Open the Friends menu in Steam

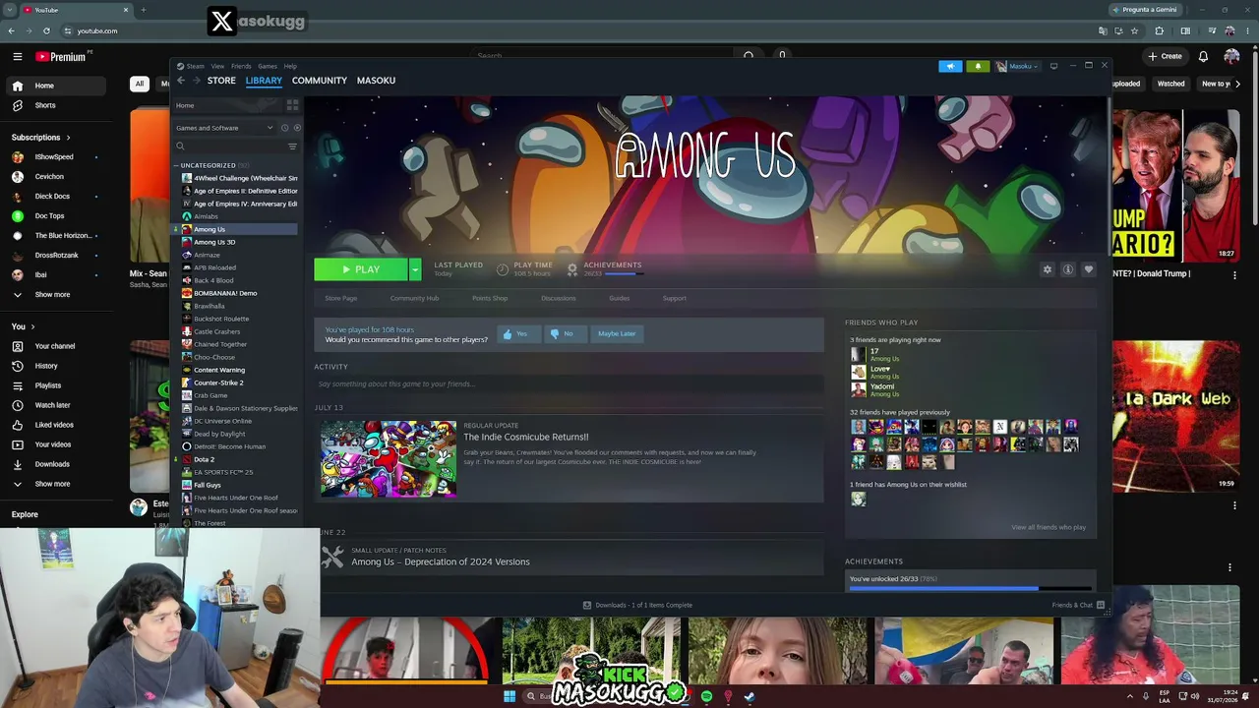pyautogui.click(x=241, y=66)
